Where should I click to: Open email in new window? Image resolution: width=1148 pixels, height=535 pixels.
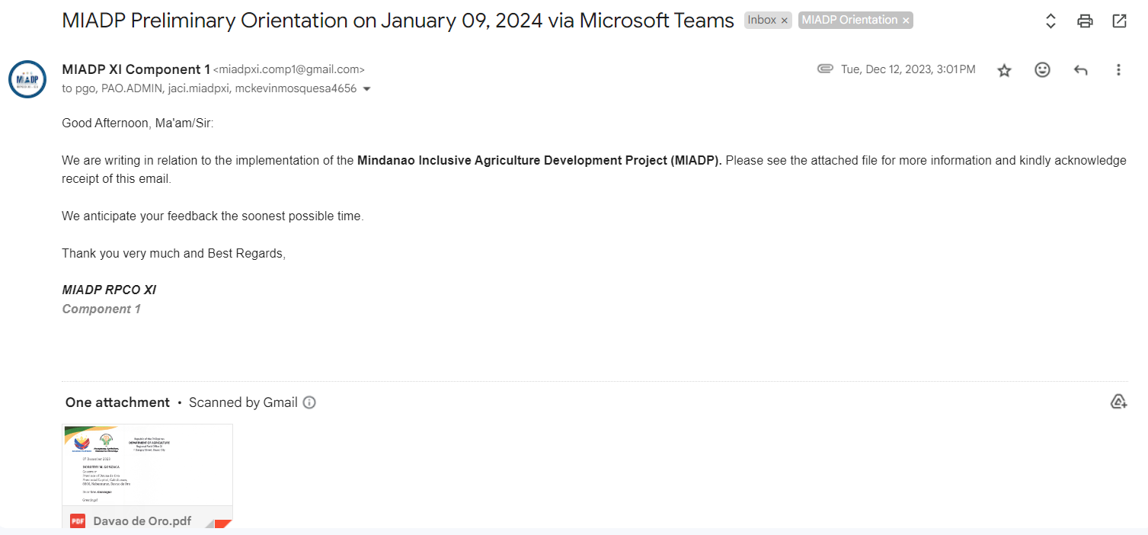click(1119, 21)
